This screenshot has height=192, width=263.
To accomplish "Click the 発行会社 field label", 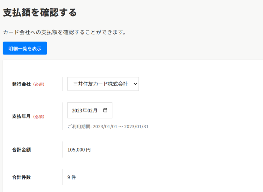I will point(21,84).
